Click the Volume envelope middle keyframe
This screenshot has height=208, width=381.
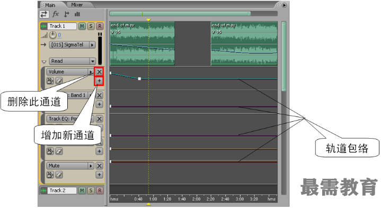[139, 79]
